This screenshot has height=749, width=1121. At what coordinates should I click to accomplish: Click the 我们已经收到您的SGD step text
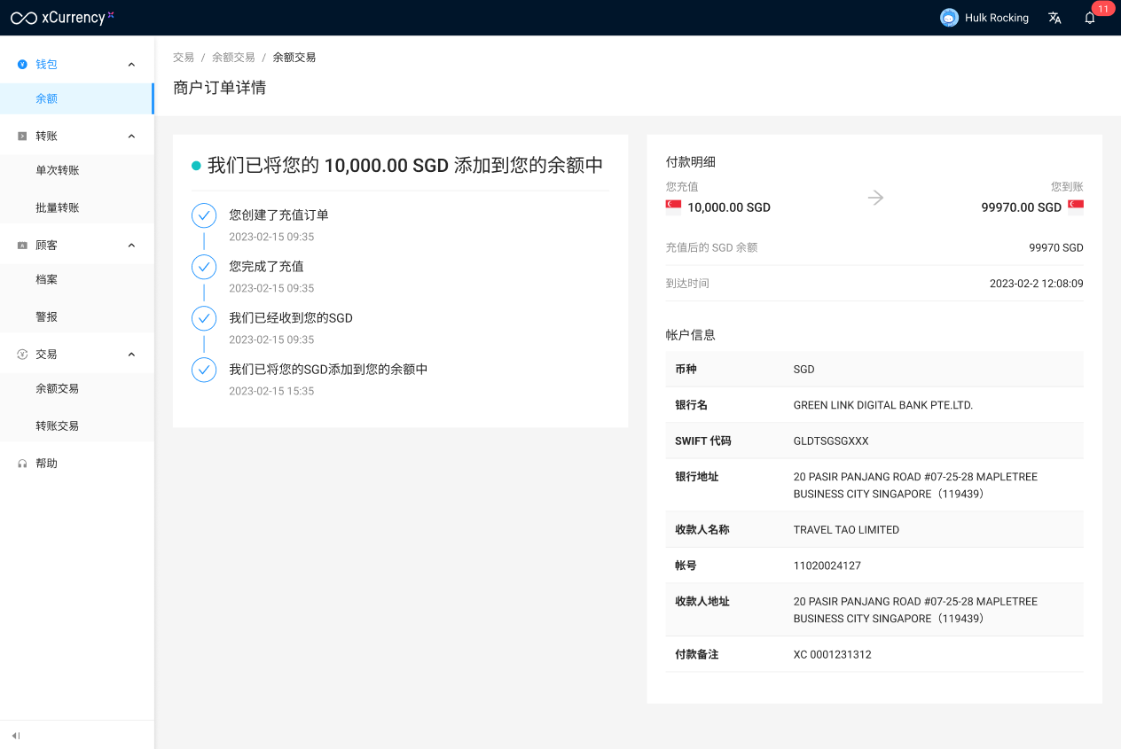click(291, 318)
